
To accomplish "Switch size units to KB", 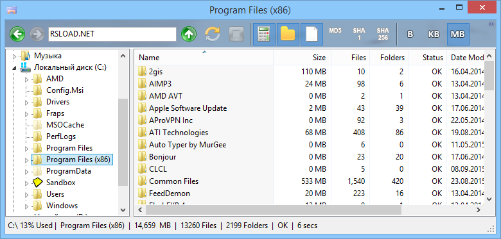I will pyautogui.click(x=434, y=34).
